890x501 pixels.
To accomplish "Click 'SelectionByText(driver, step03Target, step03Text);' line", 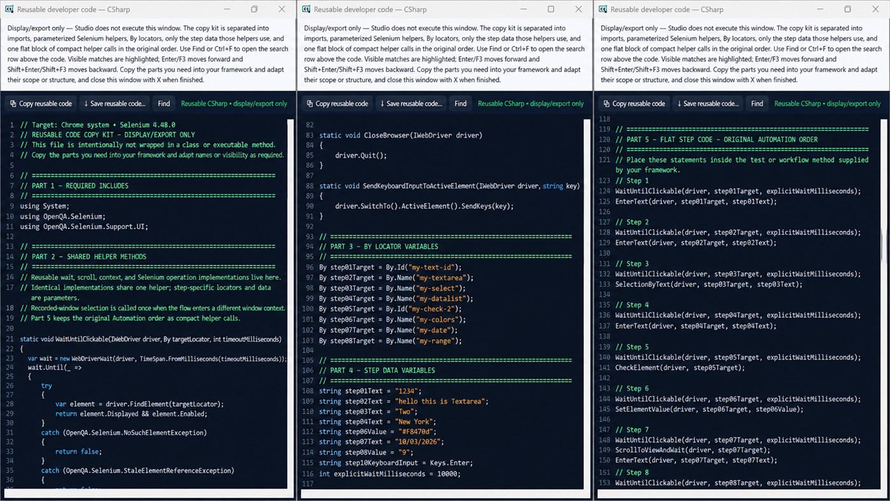I will (x=709, y=285).
